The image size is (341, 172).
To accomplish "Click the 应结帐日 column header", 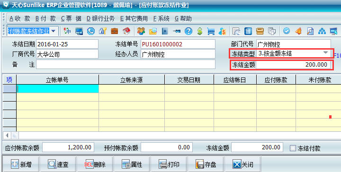I will 235,80.
